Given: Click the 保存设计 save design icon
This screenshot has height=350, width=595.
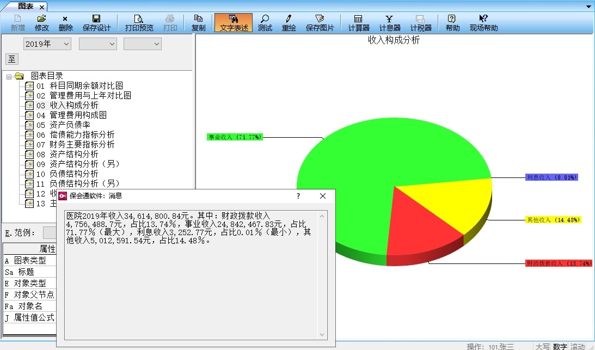Looking at the screenshot, I should (x=96, y=22).
